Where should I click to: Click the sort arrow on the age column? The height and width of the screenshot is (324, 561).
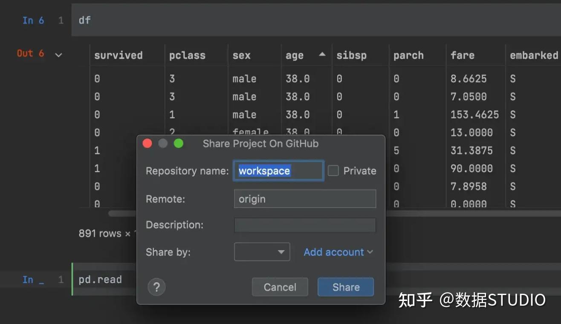tap(322, 54)
